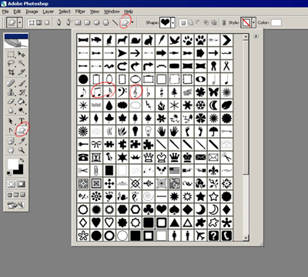Screen dimensions: 308x277
Task: Jump to ImageReady button
Action: 15,205
